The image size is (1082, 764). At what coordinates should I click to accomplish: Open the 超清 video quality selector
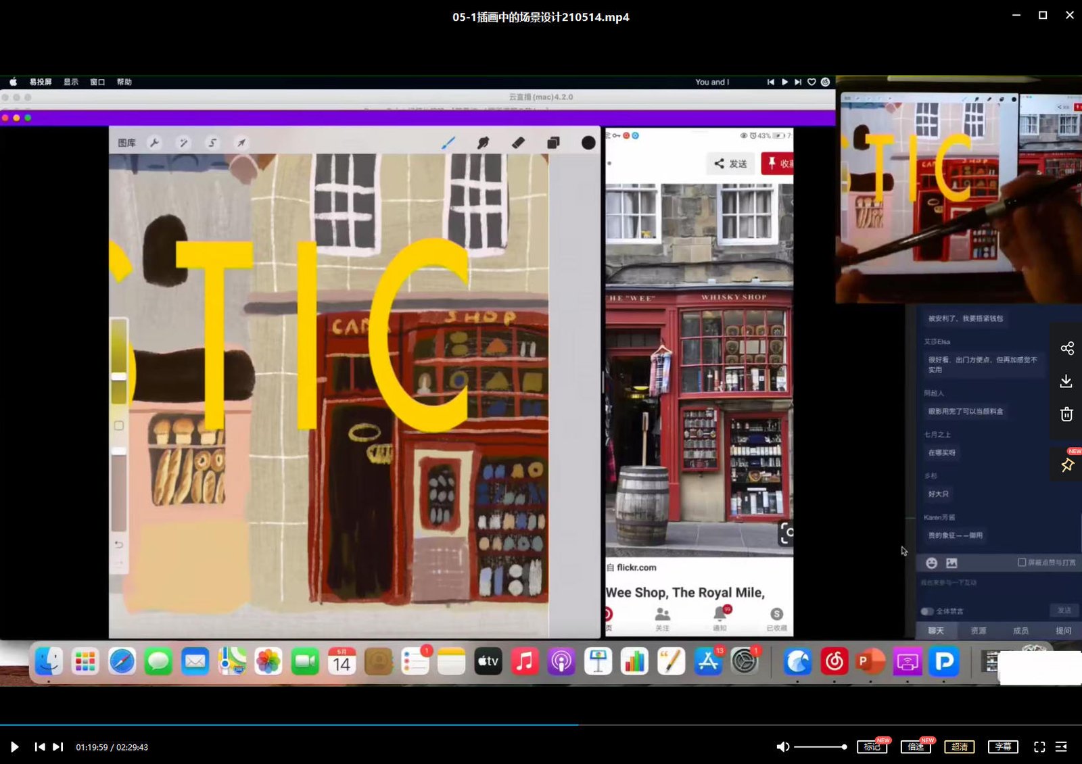tap(960, 746)
